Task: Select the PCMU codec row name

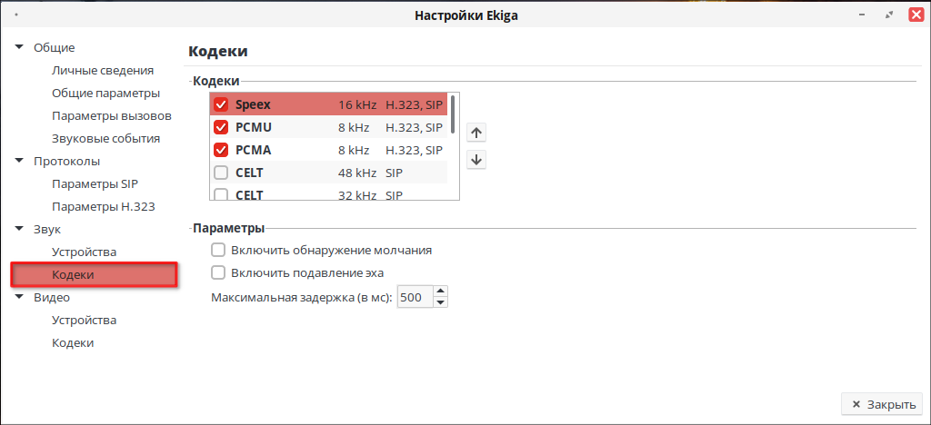Action: click(254, 127)
